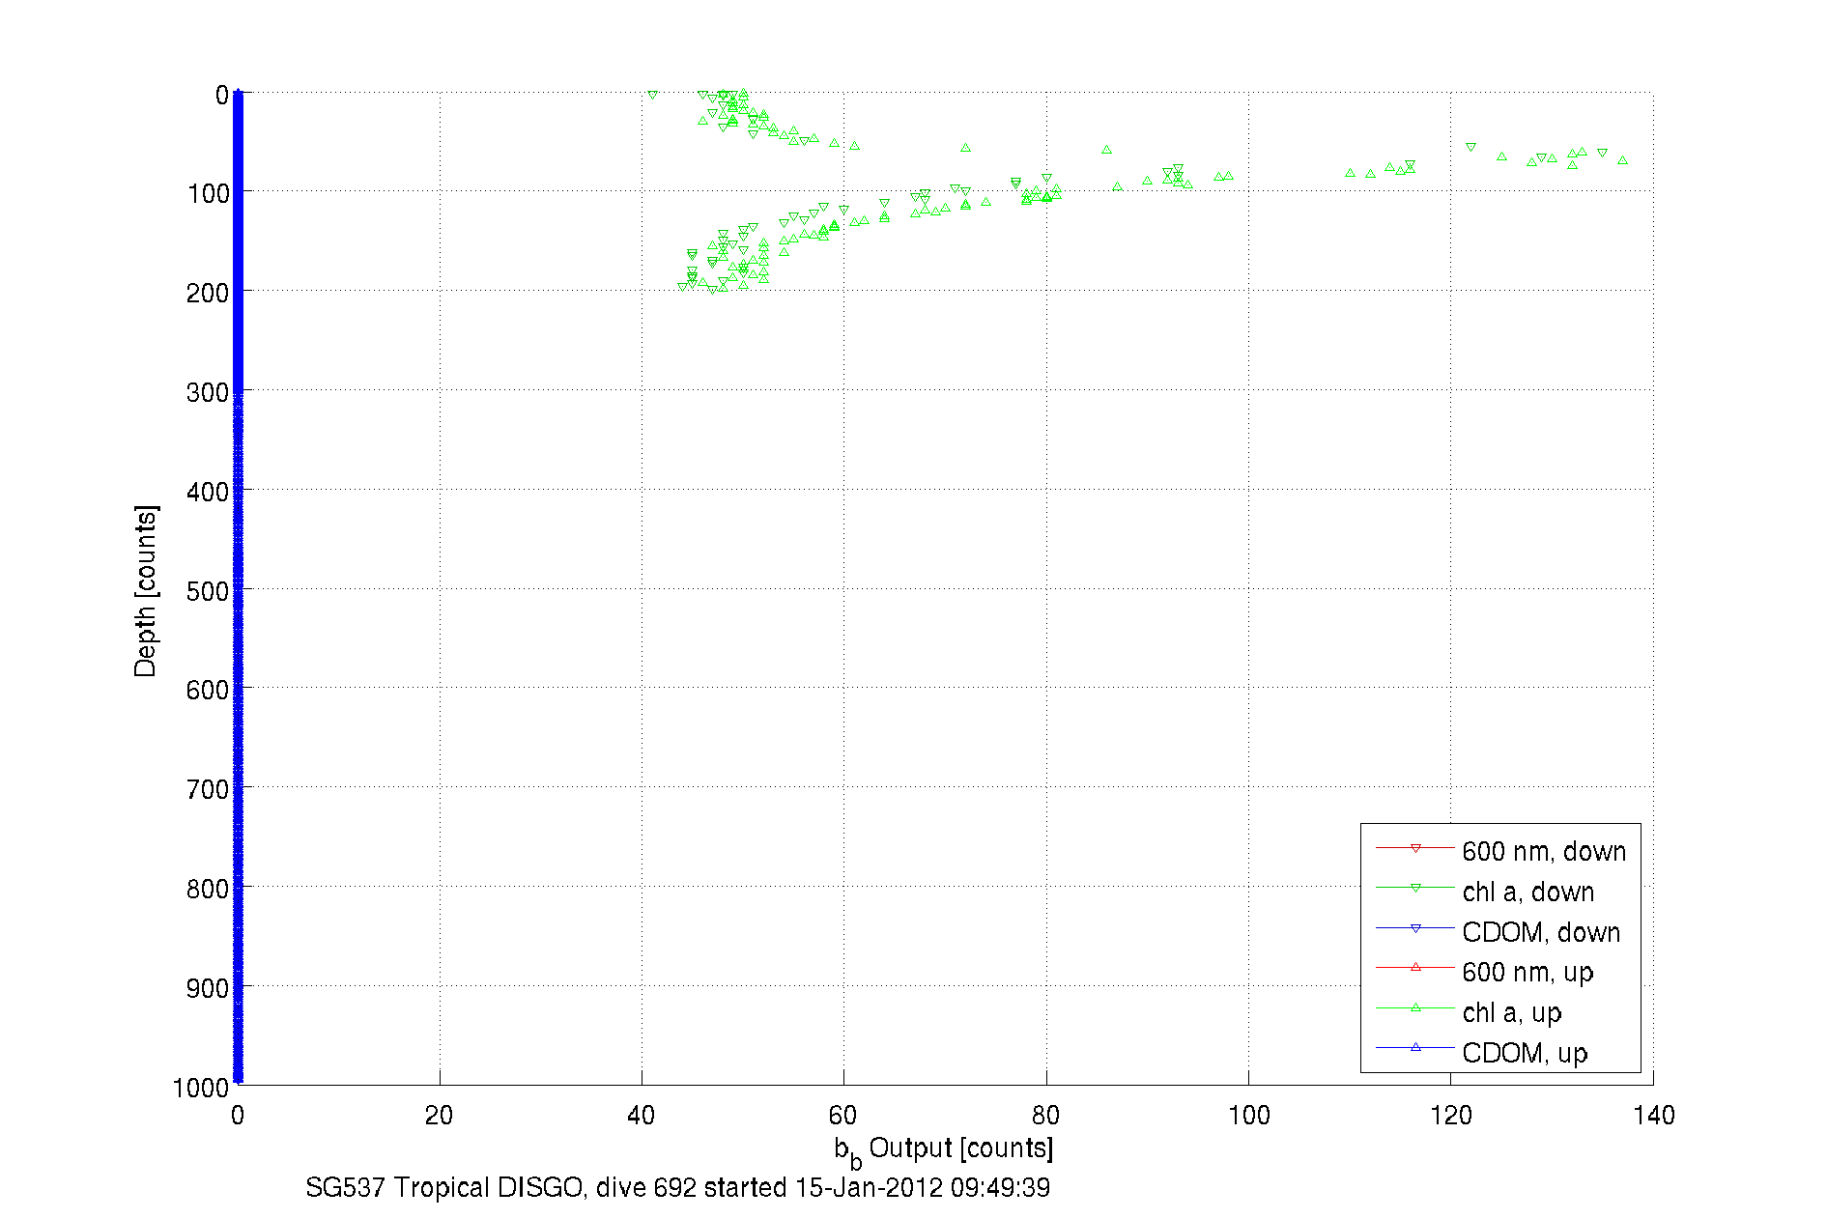Select the leftmost green marker at the surface
The width and height of the screenshot is (1827, 1219).
pos(652,95)
